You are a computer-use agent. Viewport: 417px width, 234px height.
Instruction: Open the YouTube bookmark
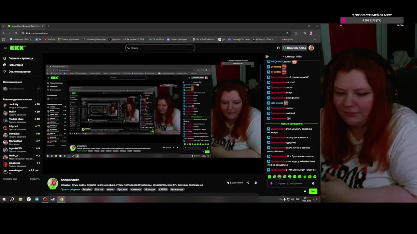point(50,39)
